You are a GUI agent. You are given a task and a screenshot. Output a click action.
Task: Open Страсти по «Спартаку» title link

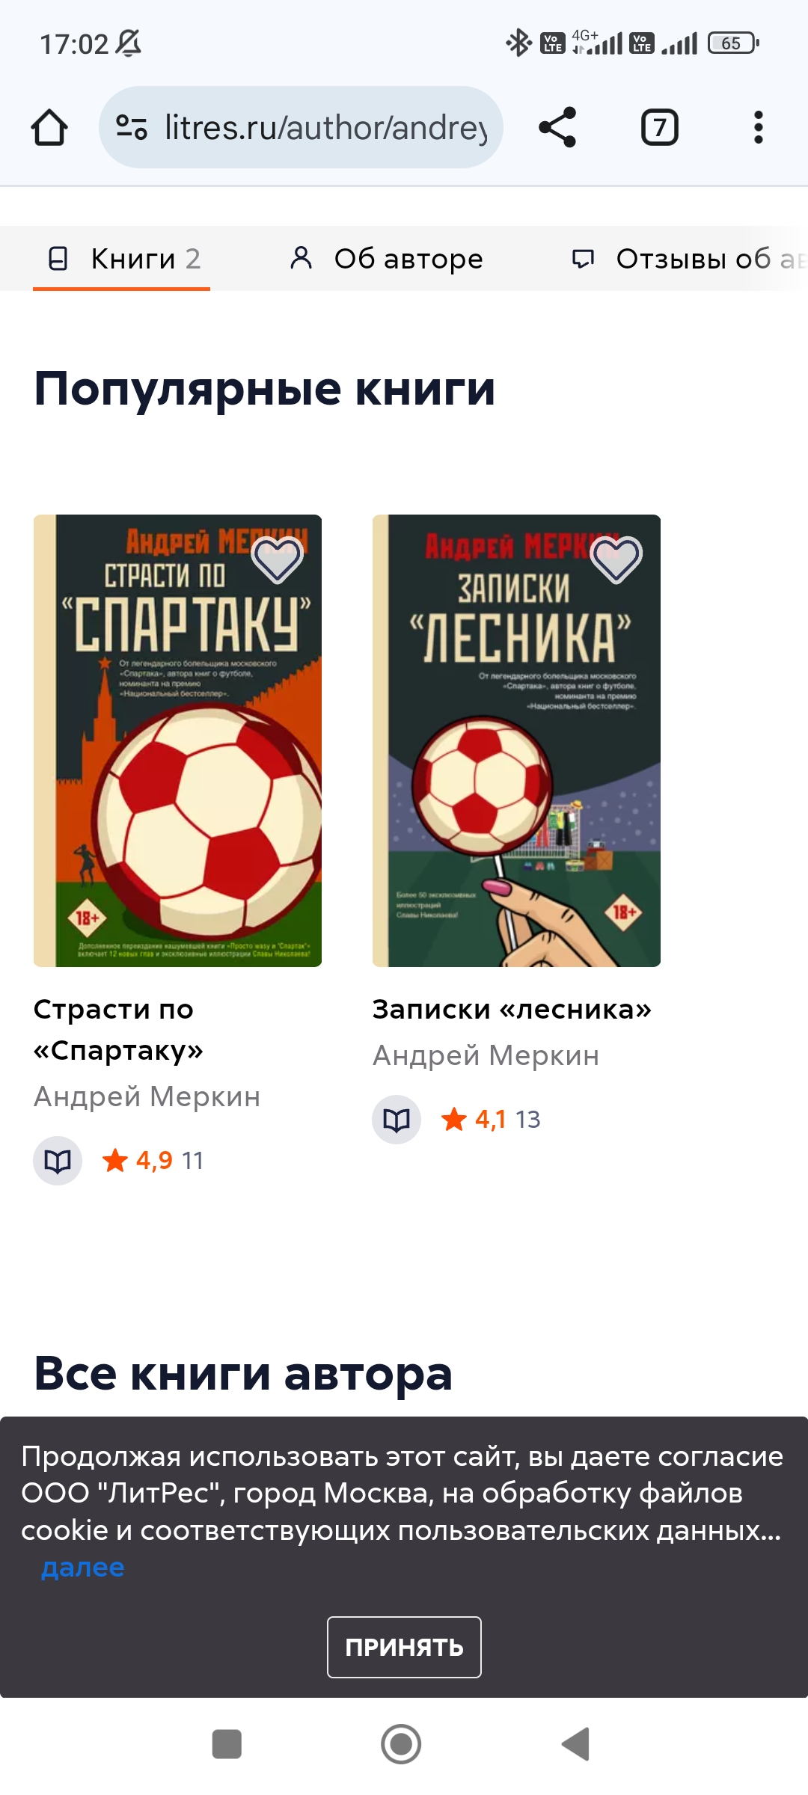(118, 1030)
